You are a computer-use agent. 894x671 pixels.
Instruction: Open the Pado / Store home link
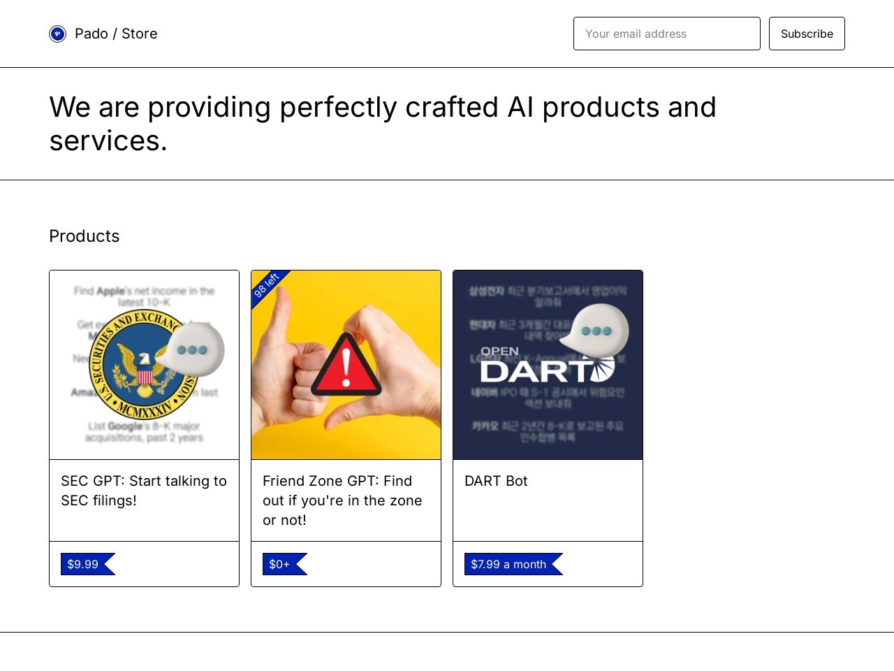click(x=116, y=34)
